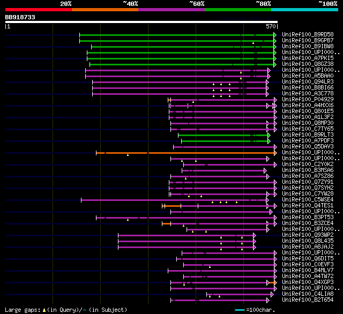Viewport: 343px width, 314px height.
Task: Pick the UniRef100_Q6DIT5 entry
Action: [308, 259]
